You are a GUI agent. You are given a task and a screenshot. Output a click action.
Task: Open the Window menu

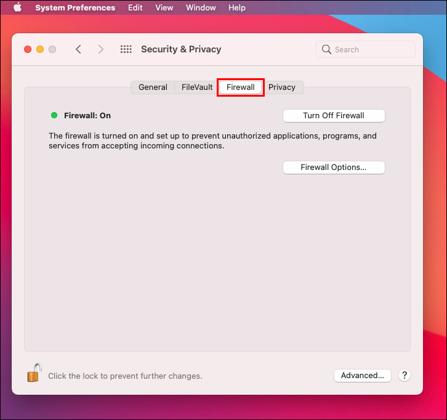(201, 8)
